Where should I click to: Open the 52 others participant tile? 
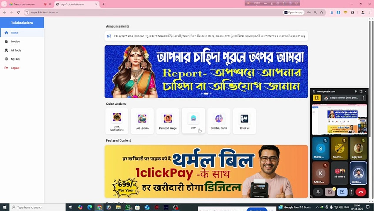pyautogui.click(x=339, y=173)
